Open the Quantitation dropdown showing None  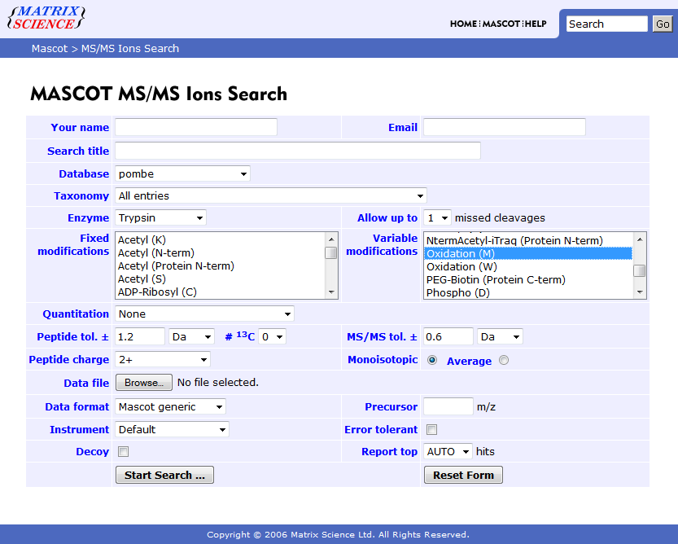point(204,314)
